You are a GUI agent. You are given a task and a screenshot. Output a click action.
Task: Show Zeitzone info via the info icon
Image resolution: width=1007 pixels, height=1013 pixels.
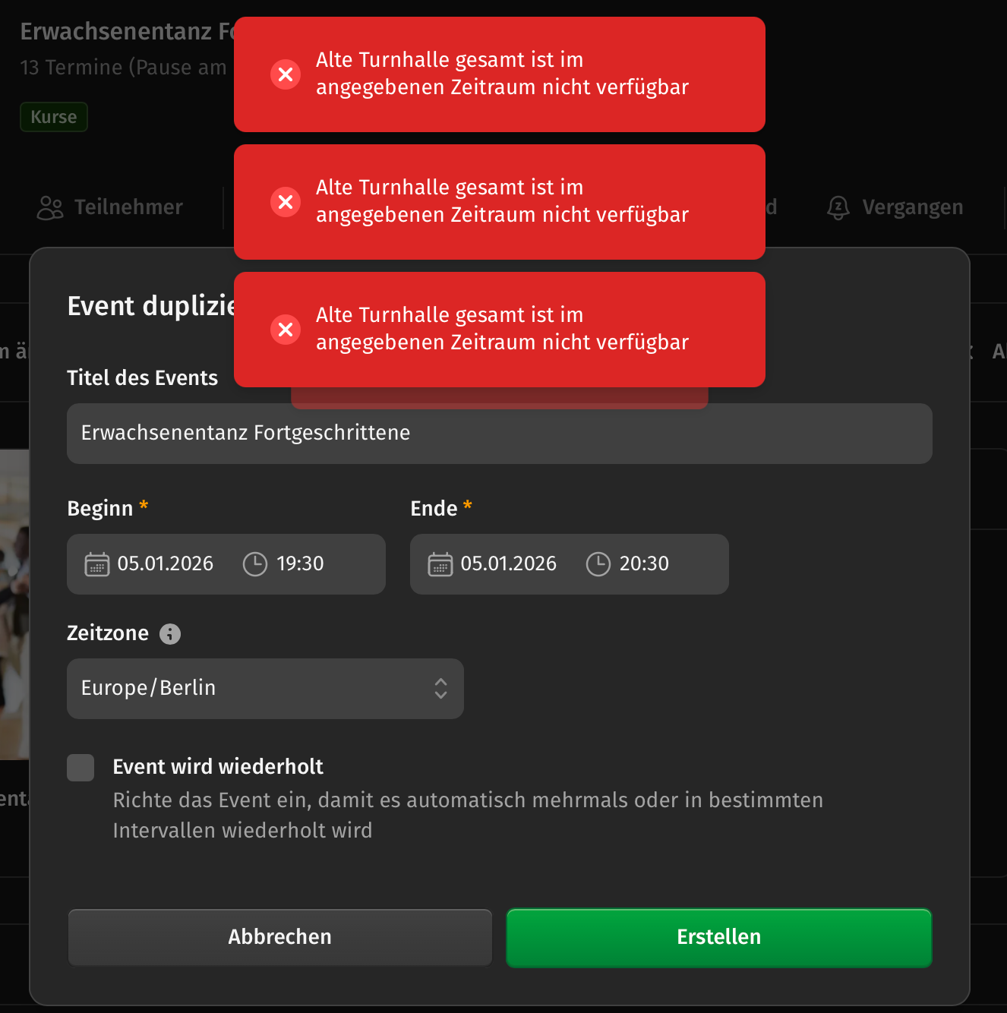(x=170, y=634)
